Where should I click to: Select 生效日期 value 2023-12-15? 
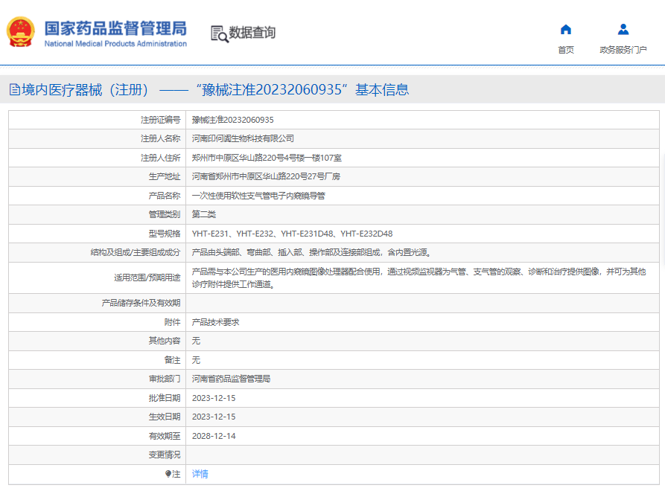coord(213,417)
